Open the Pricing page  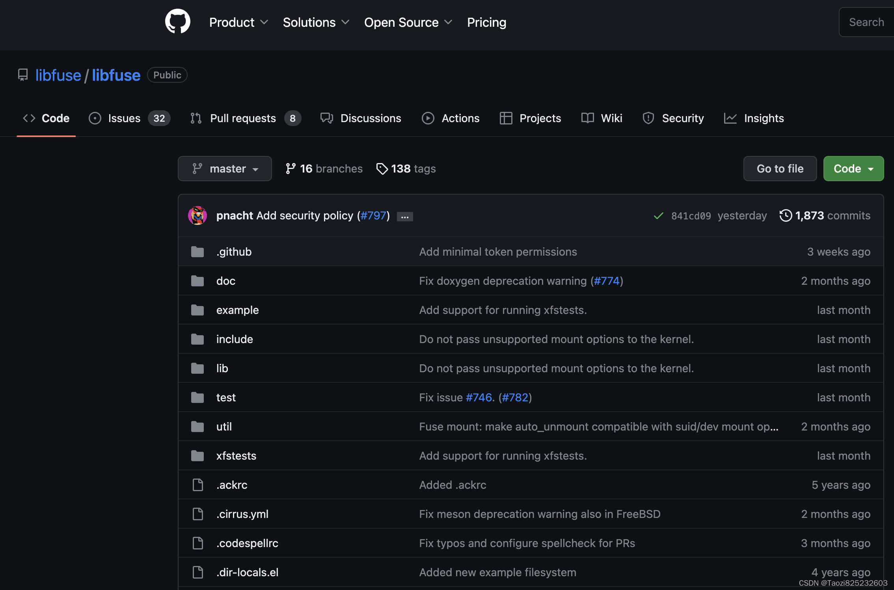486,22
